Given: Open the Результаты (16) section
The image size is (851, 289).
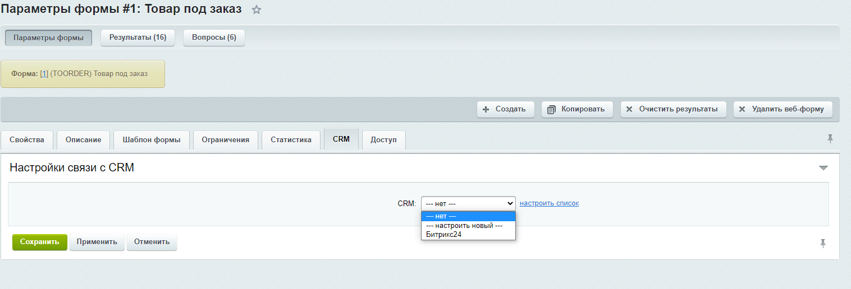Looking at the screenshot, I should click(x=138, y=38).
